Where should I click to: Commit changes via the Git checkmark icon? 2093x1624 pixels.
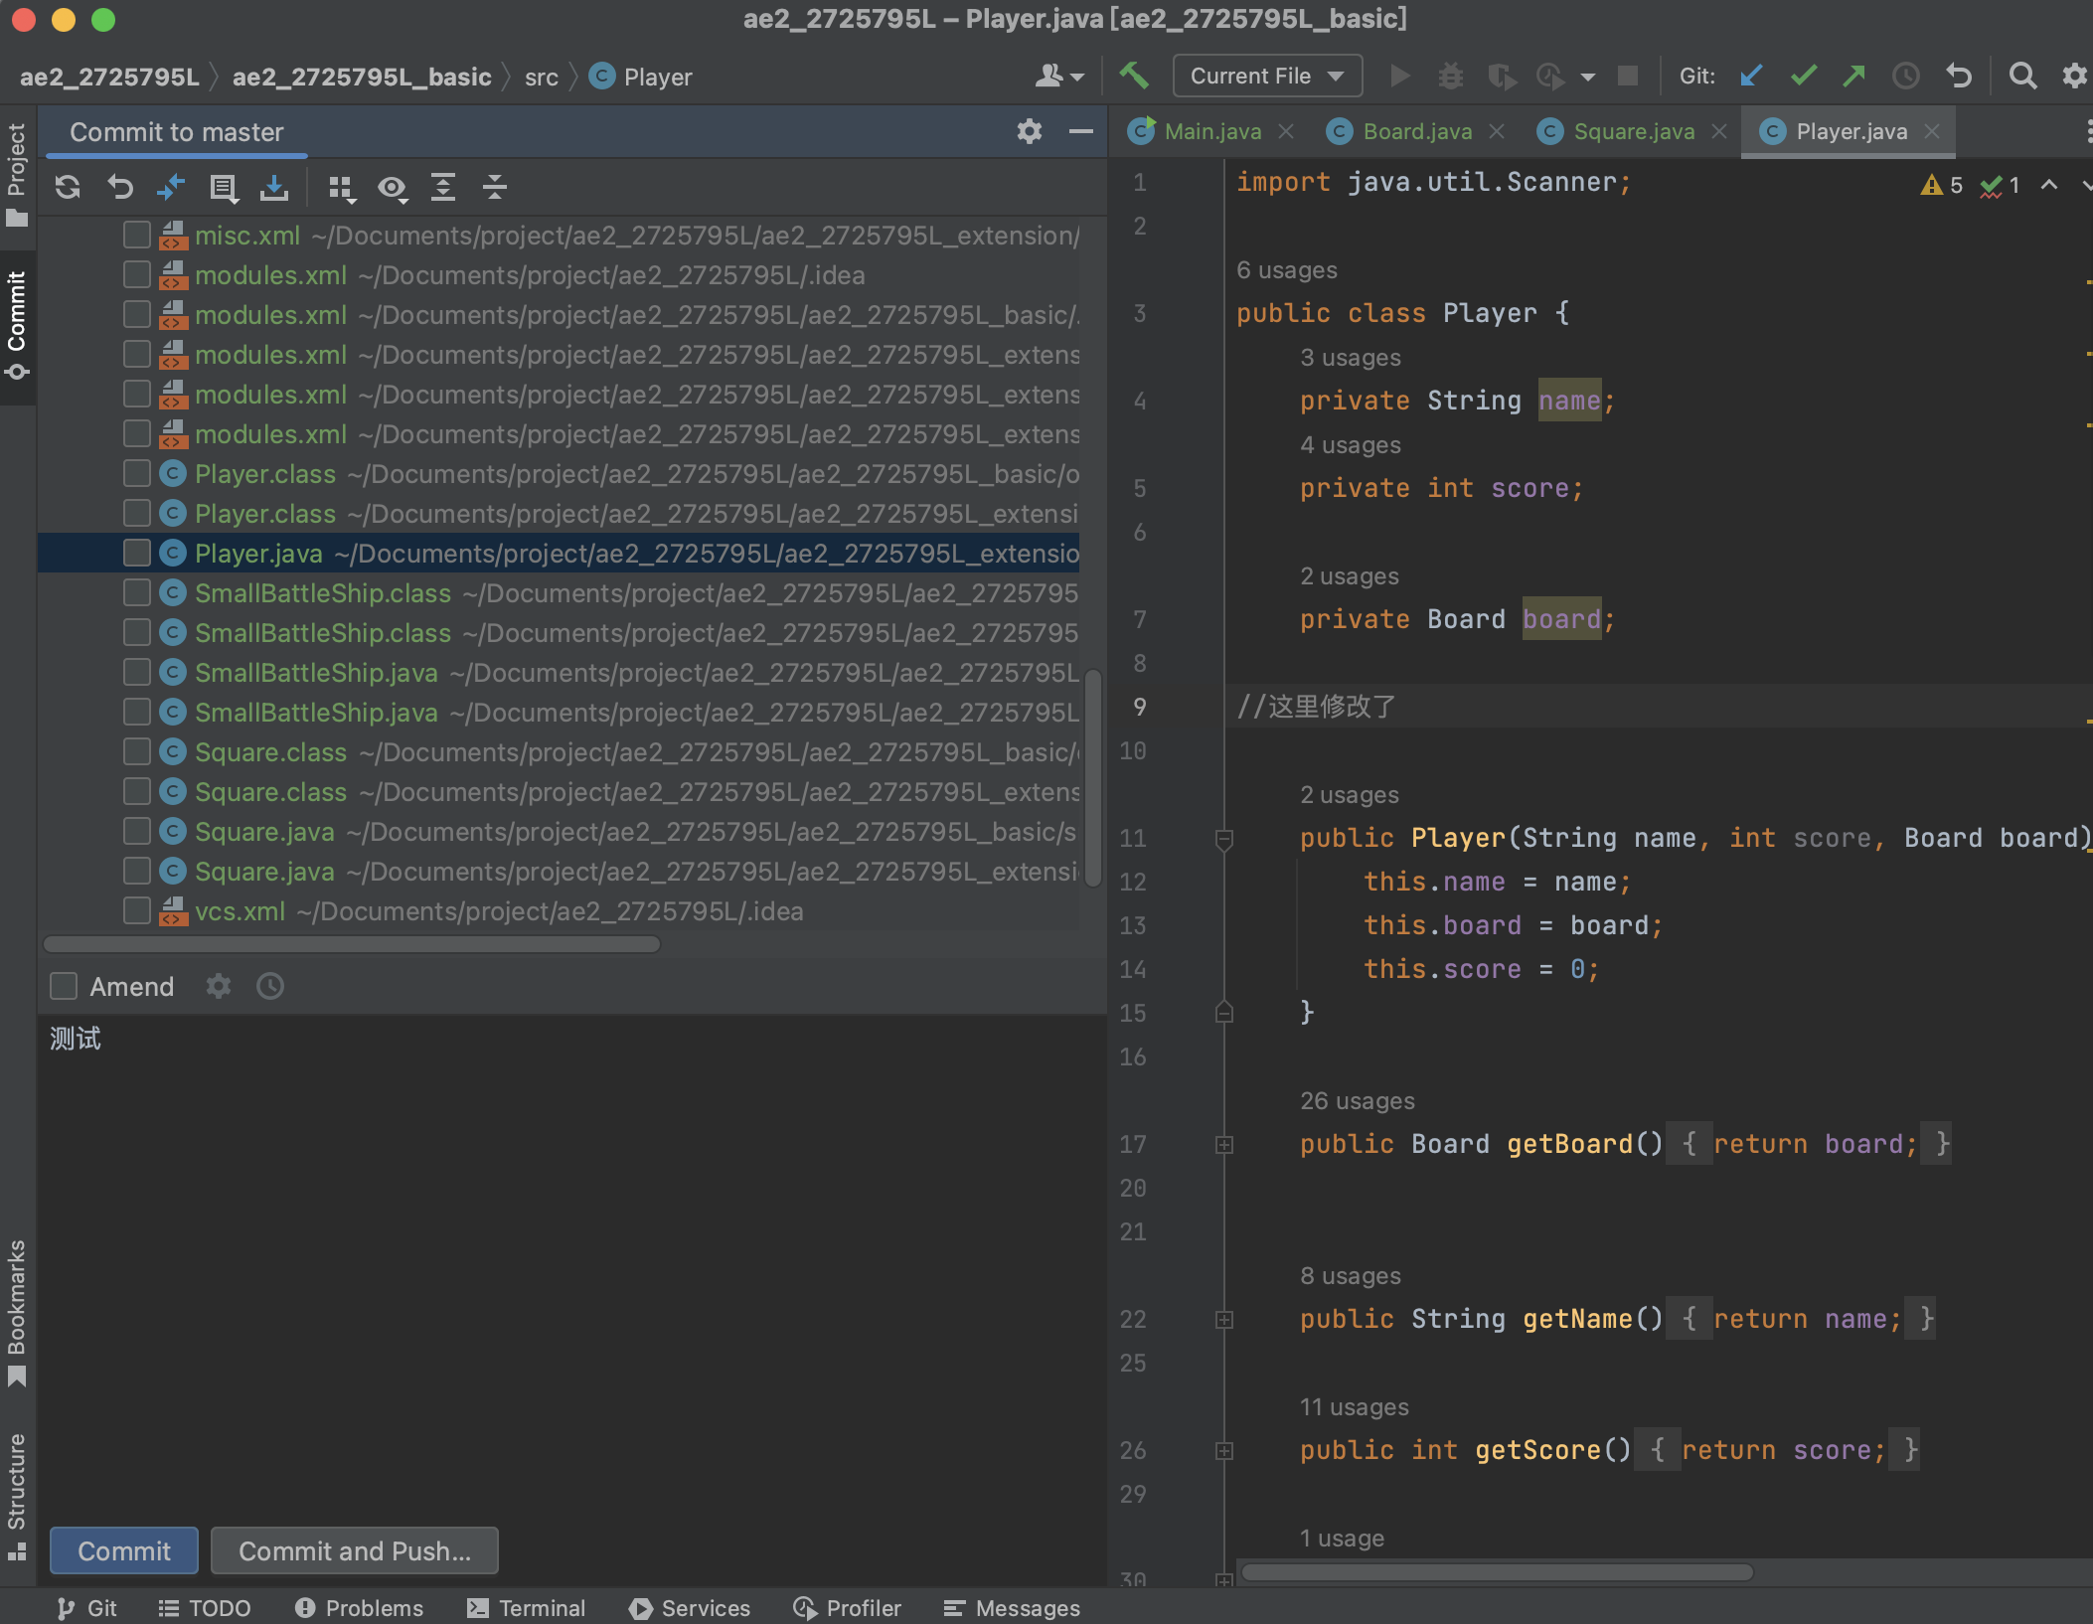click(x=1804, y=76)
